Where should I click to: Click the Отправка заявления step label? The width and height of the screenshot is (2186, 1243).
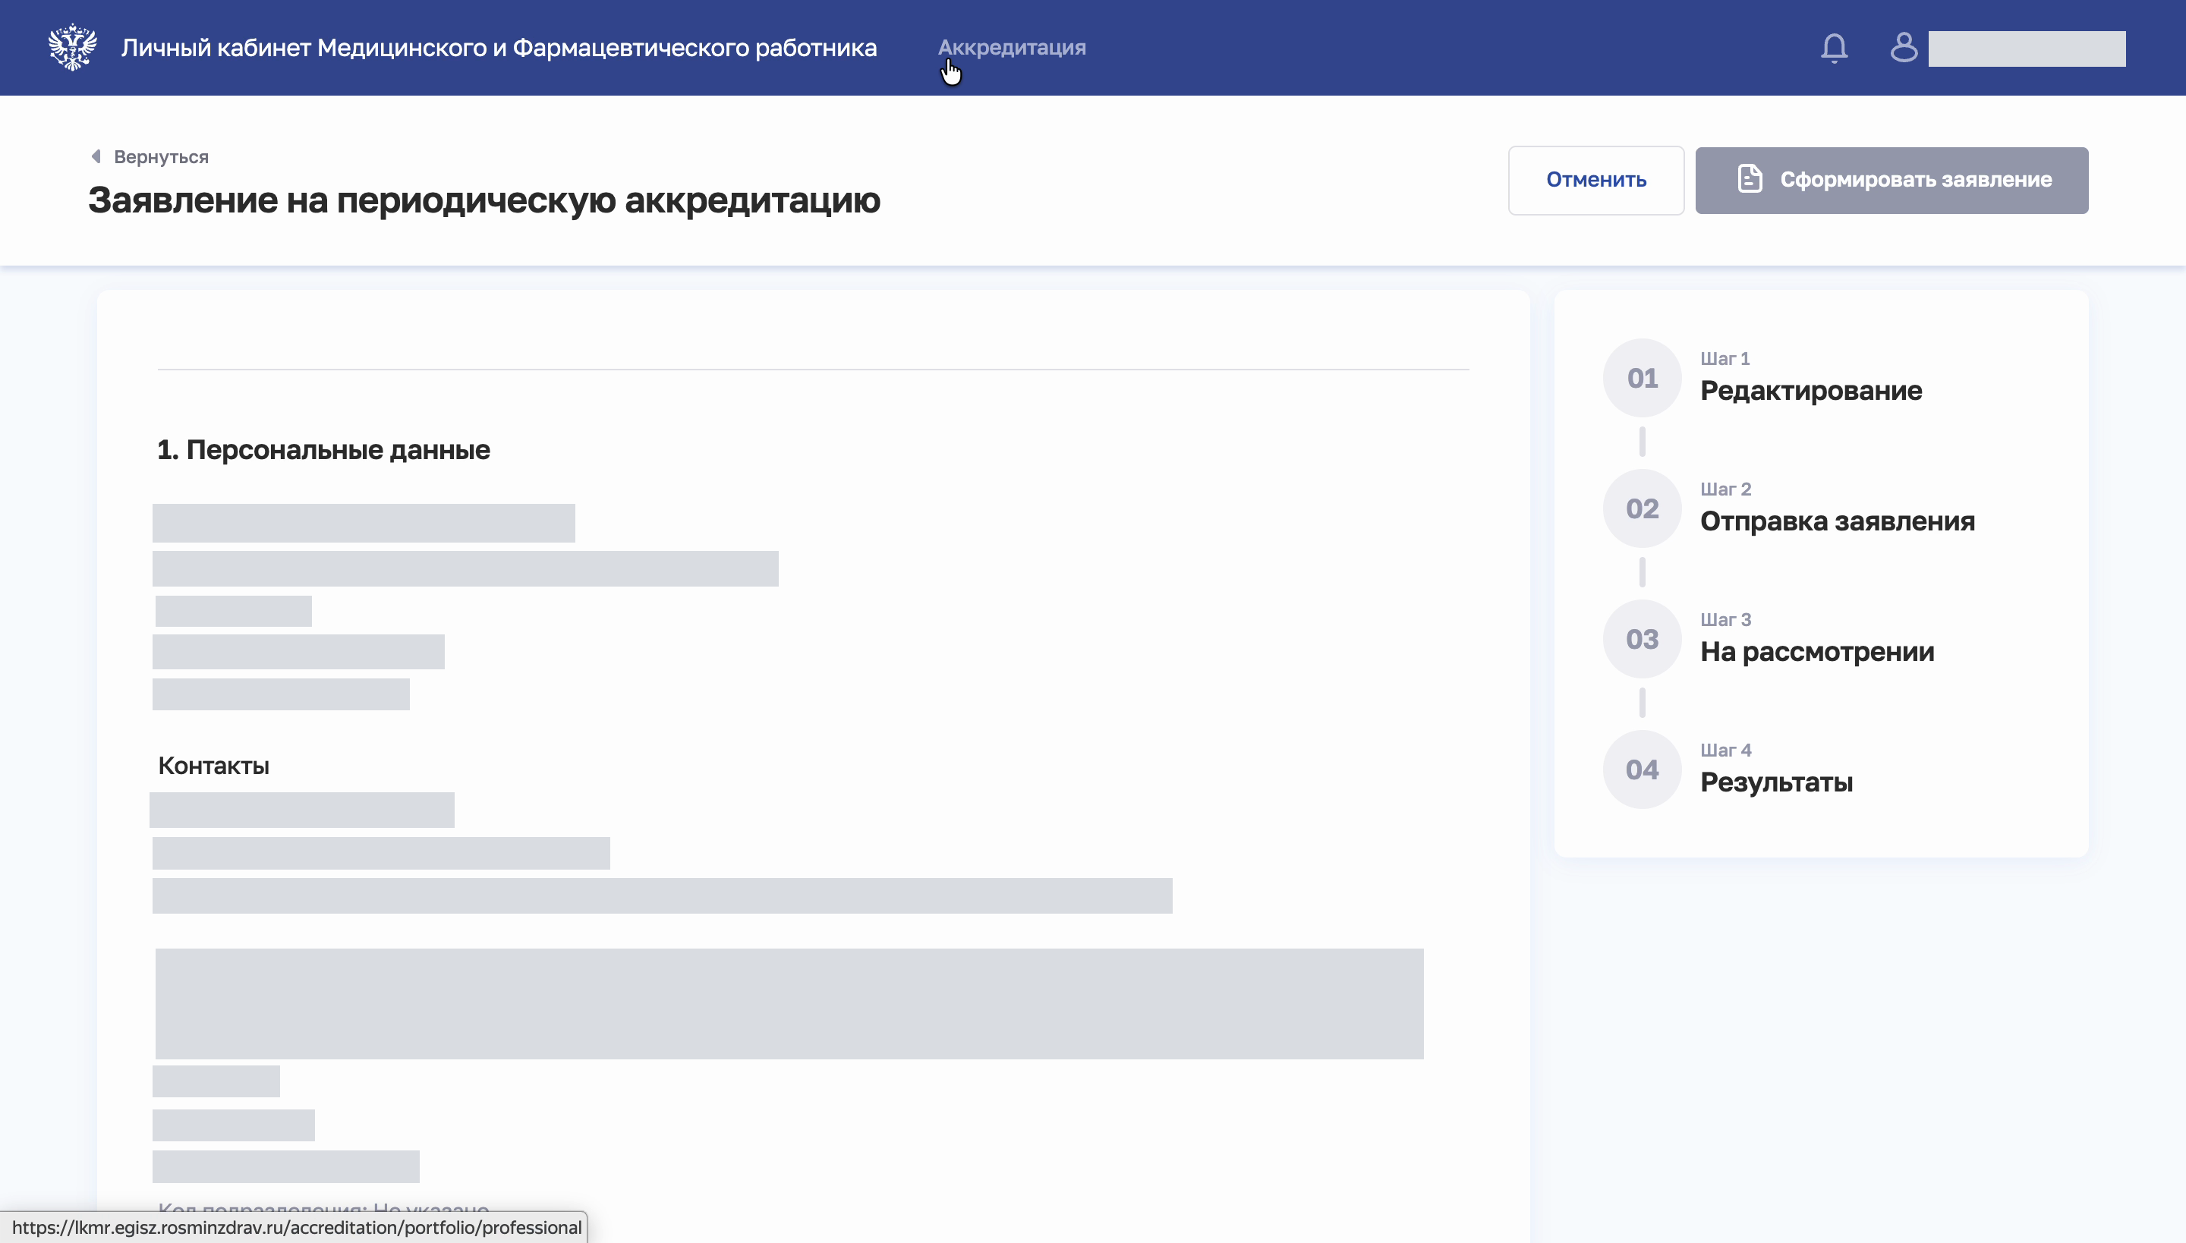tap(1838, 521)
